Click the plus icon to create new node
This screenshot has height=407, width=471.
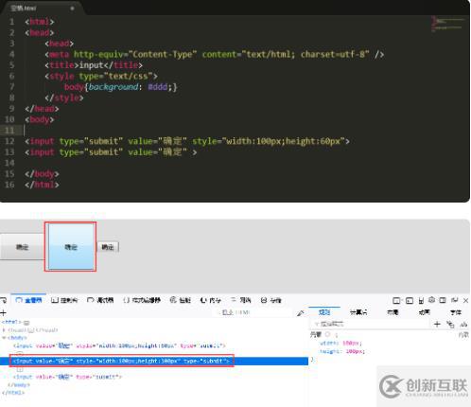(x=3, y=313)
